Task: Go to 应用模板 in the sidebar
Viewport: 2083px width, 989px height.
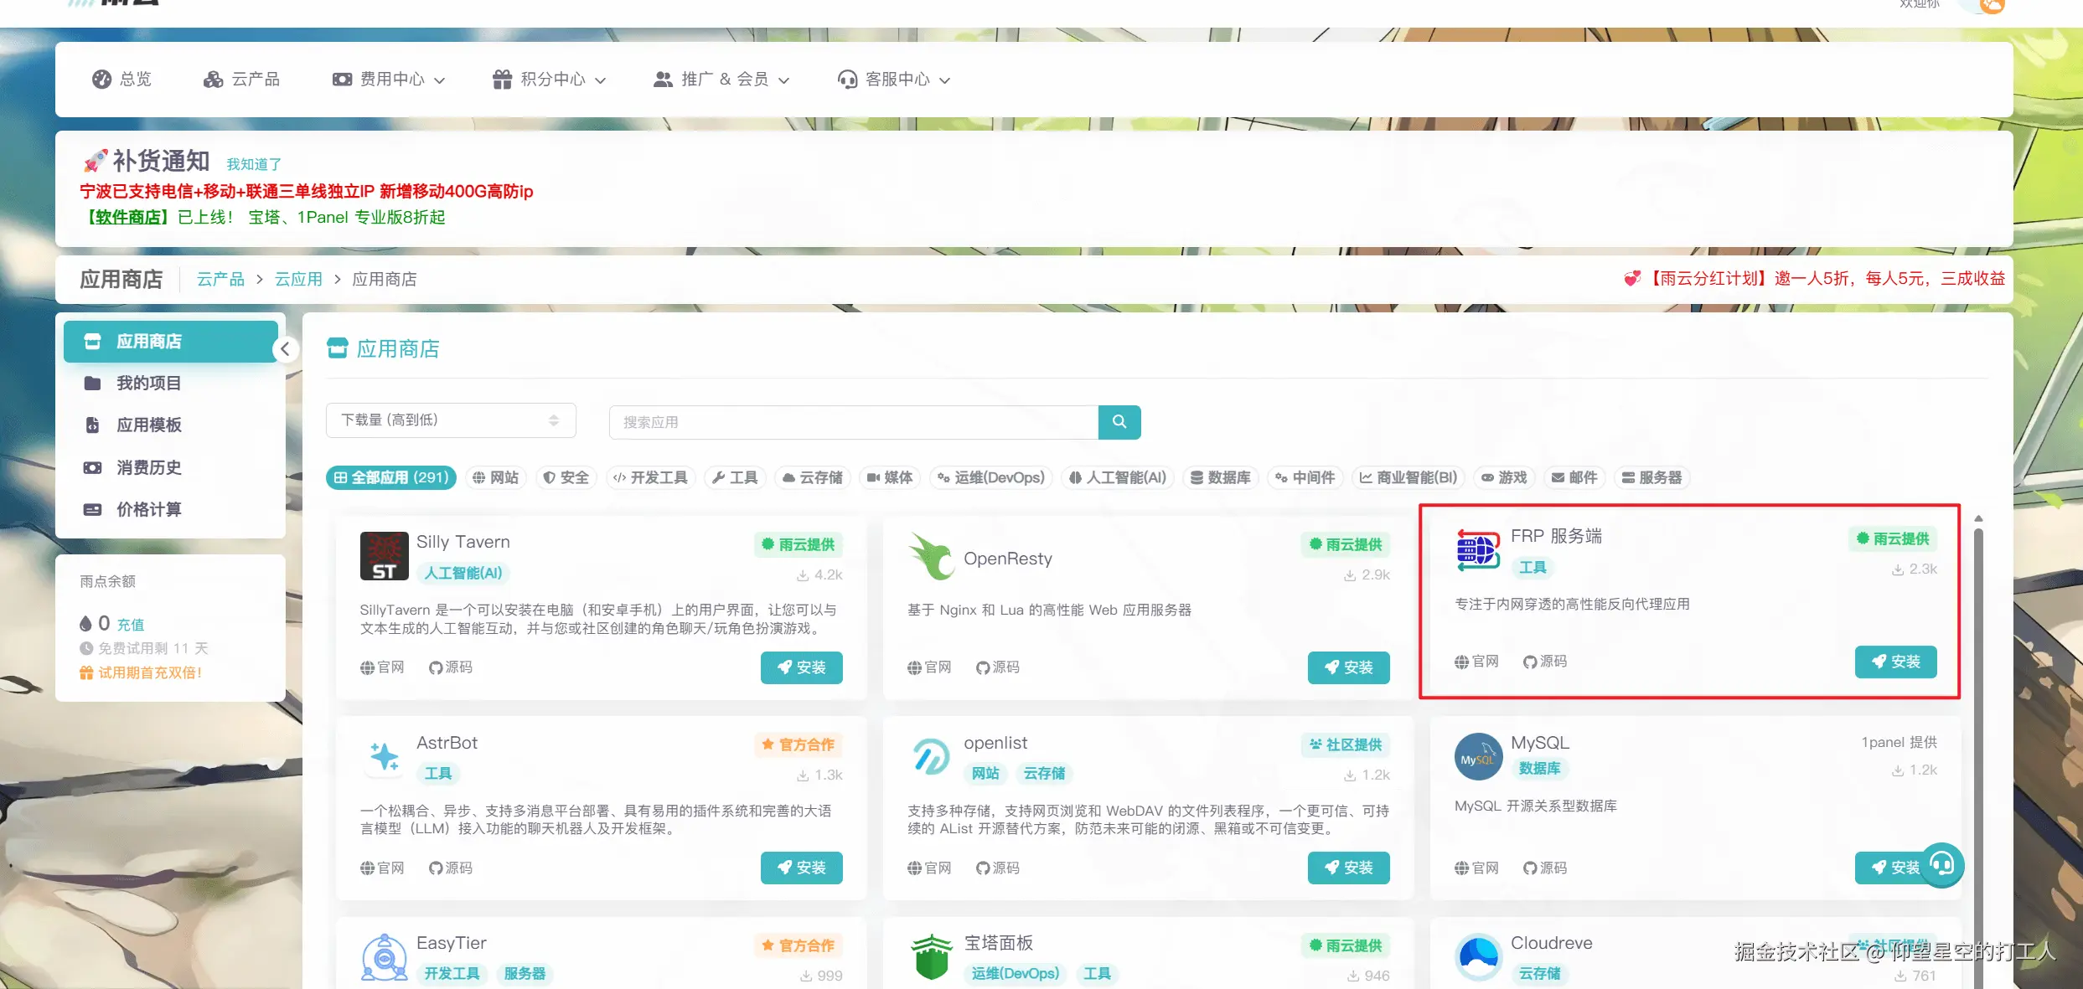Action: pyautogui.click(x=148, y=425)
